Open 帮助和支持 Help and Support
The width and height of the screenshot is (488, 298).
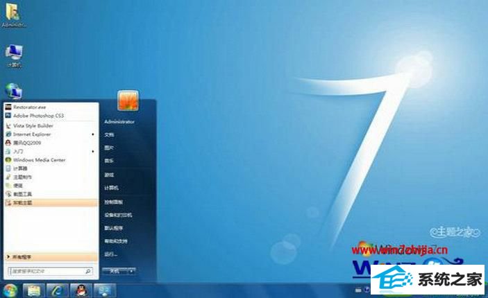(x=116, y=241)
